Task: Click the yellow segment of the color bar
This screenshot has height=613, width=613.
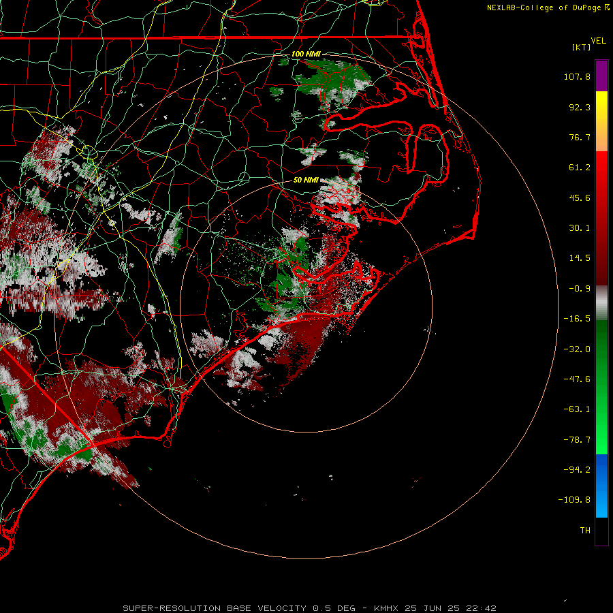Action: pos(601,106)
